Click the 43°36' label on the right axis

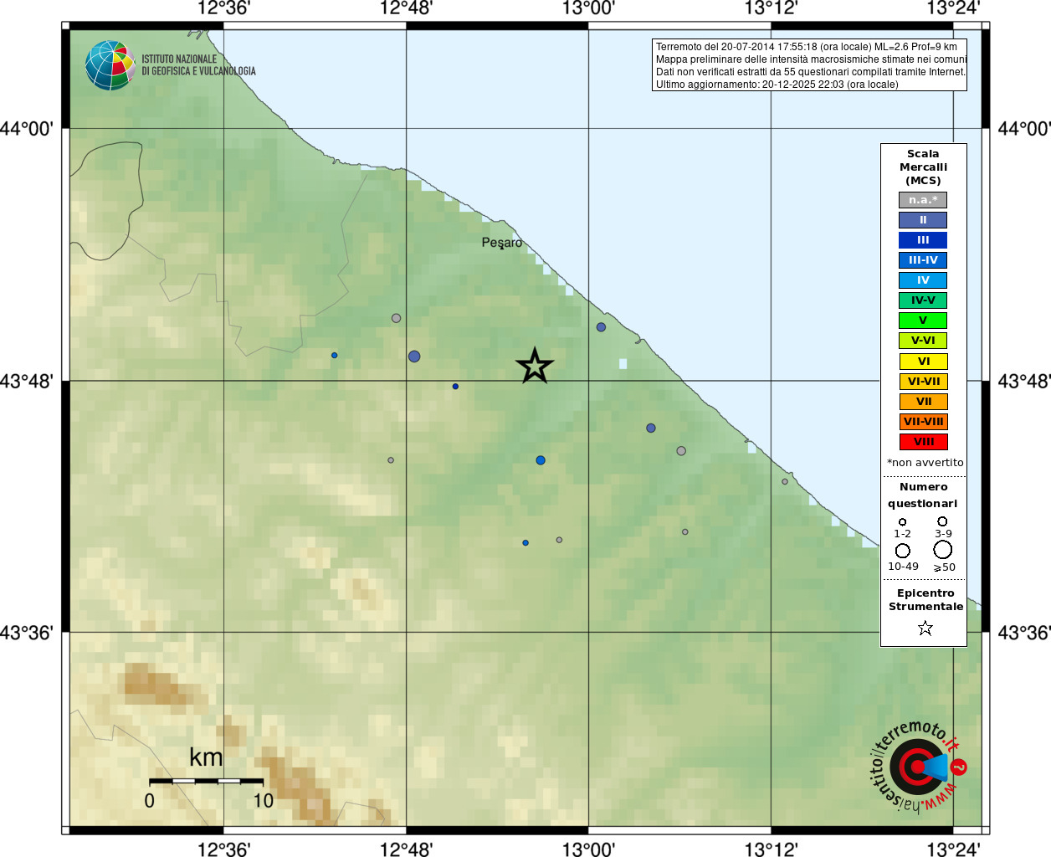point(1023,633)
